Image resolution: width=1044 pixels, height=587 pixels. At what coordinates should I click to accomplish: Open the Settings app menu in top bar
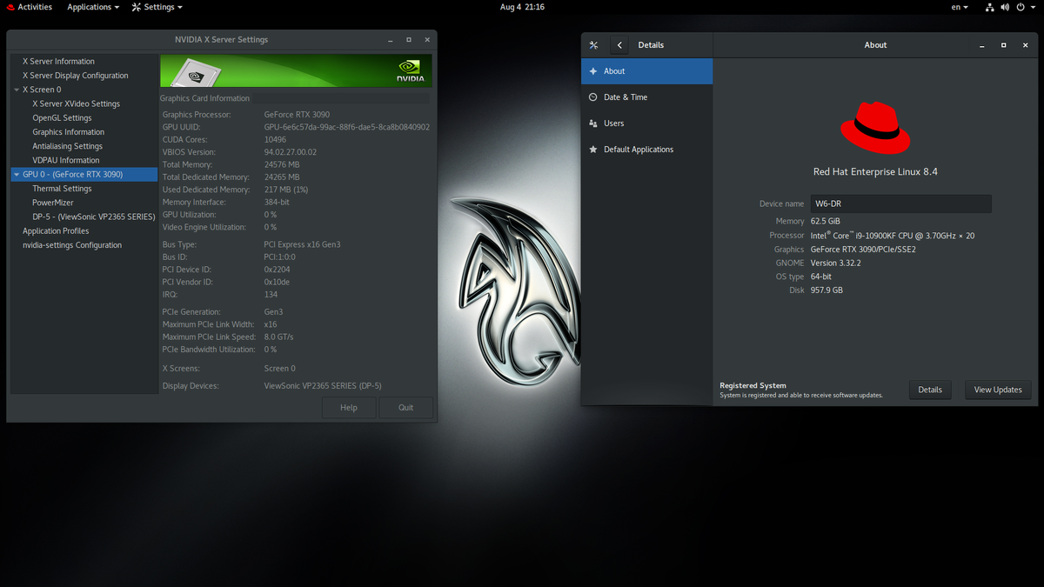[x=157, y=7]
